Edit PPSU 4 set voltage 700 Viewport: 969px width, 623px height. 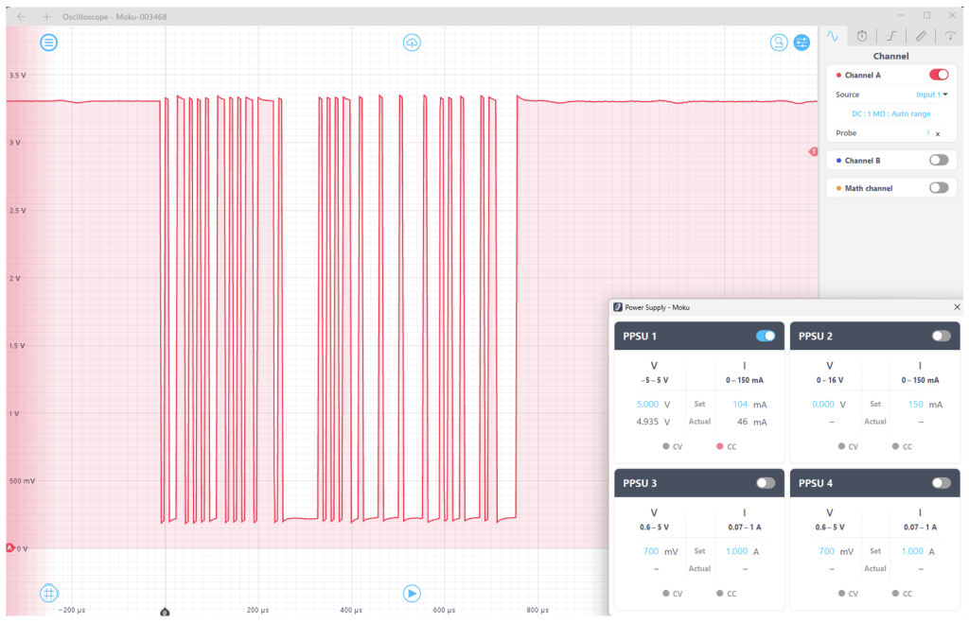point(826,551)
